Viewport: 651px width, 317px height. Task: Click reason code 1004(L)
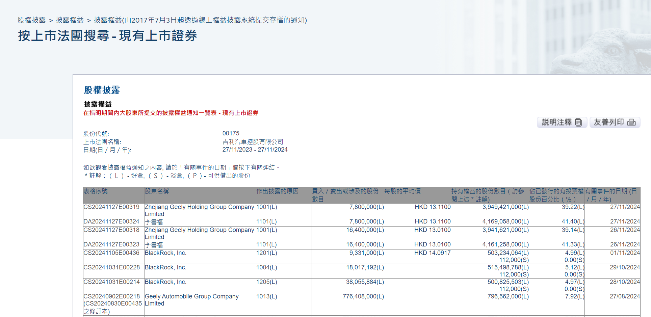tap(267, 267)
